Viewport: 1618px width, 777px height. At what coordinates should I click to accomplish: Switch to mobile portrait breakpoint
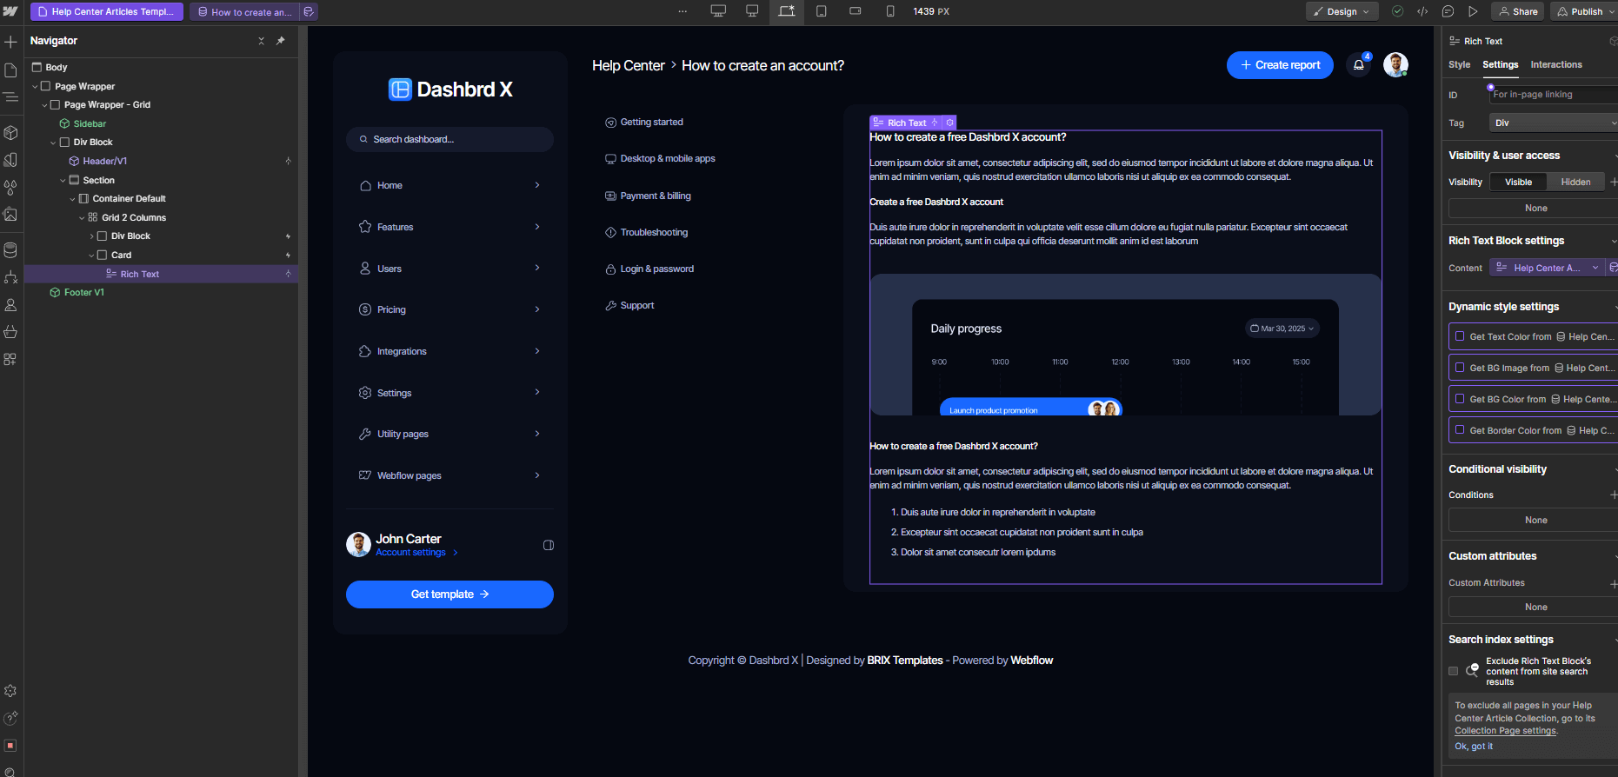coord(890,11)
